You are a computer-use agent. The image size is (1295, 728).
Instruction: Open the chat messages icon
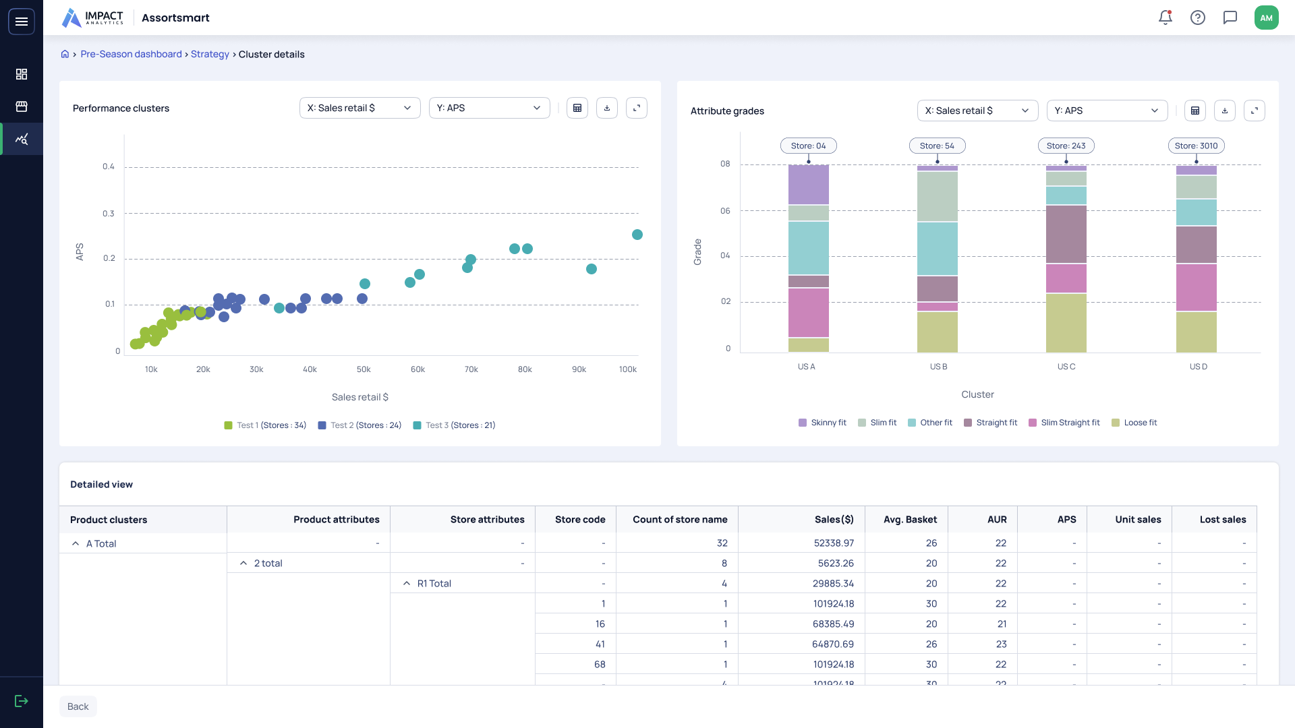click(1230, 18)
